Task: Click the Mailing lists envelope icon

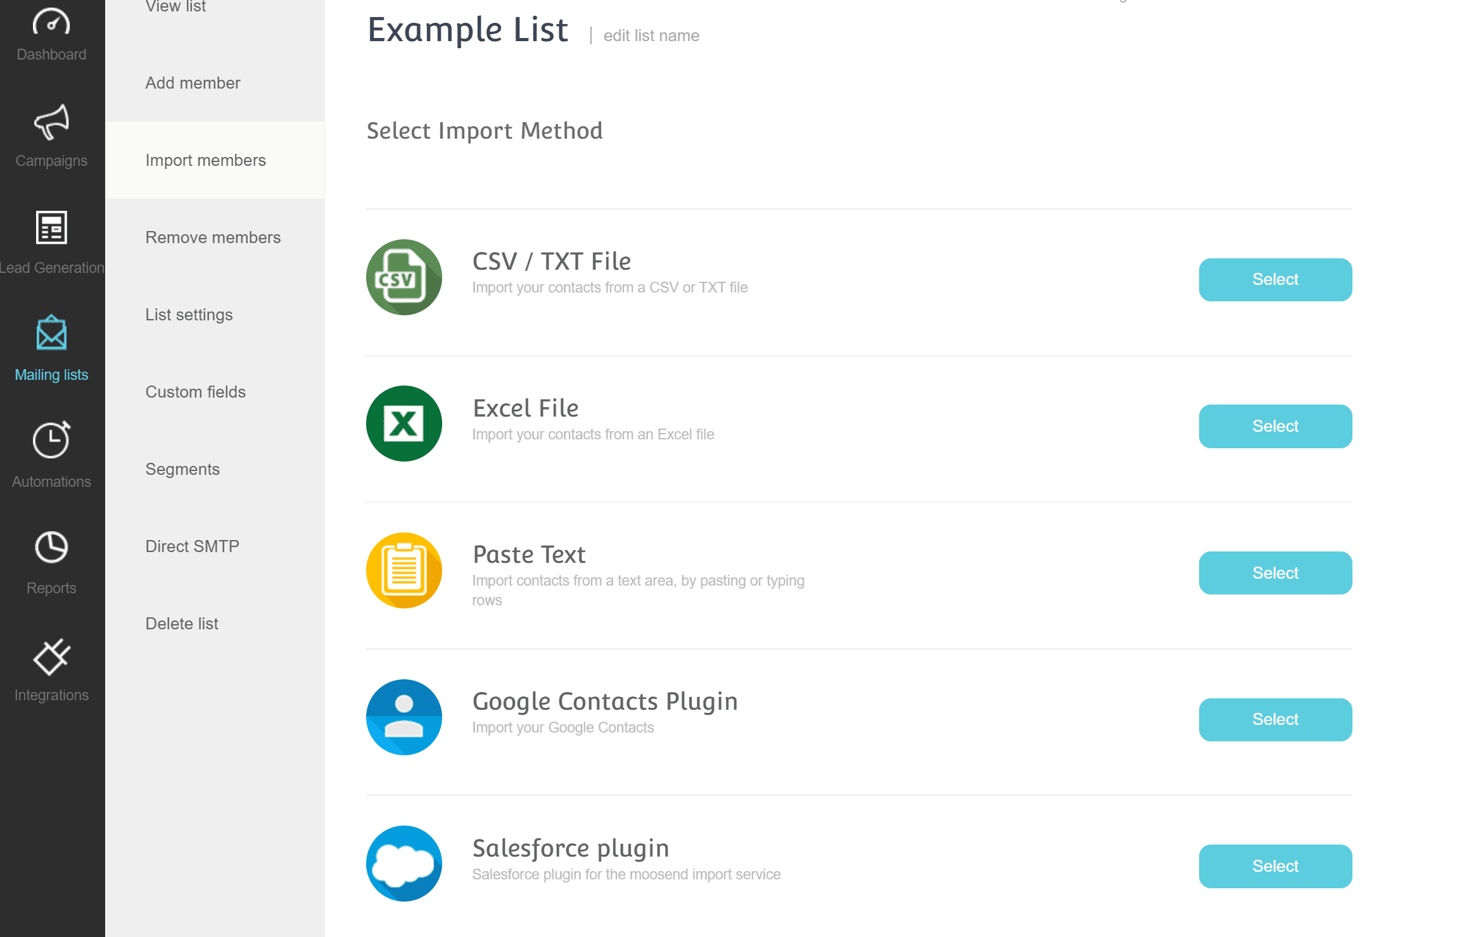Action: click(51, 333)
